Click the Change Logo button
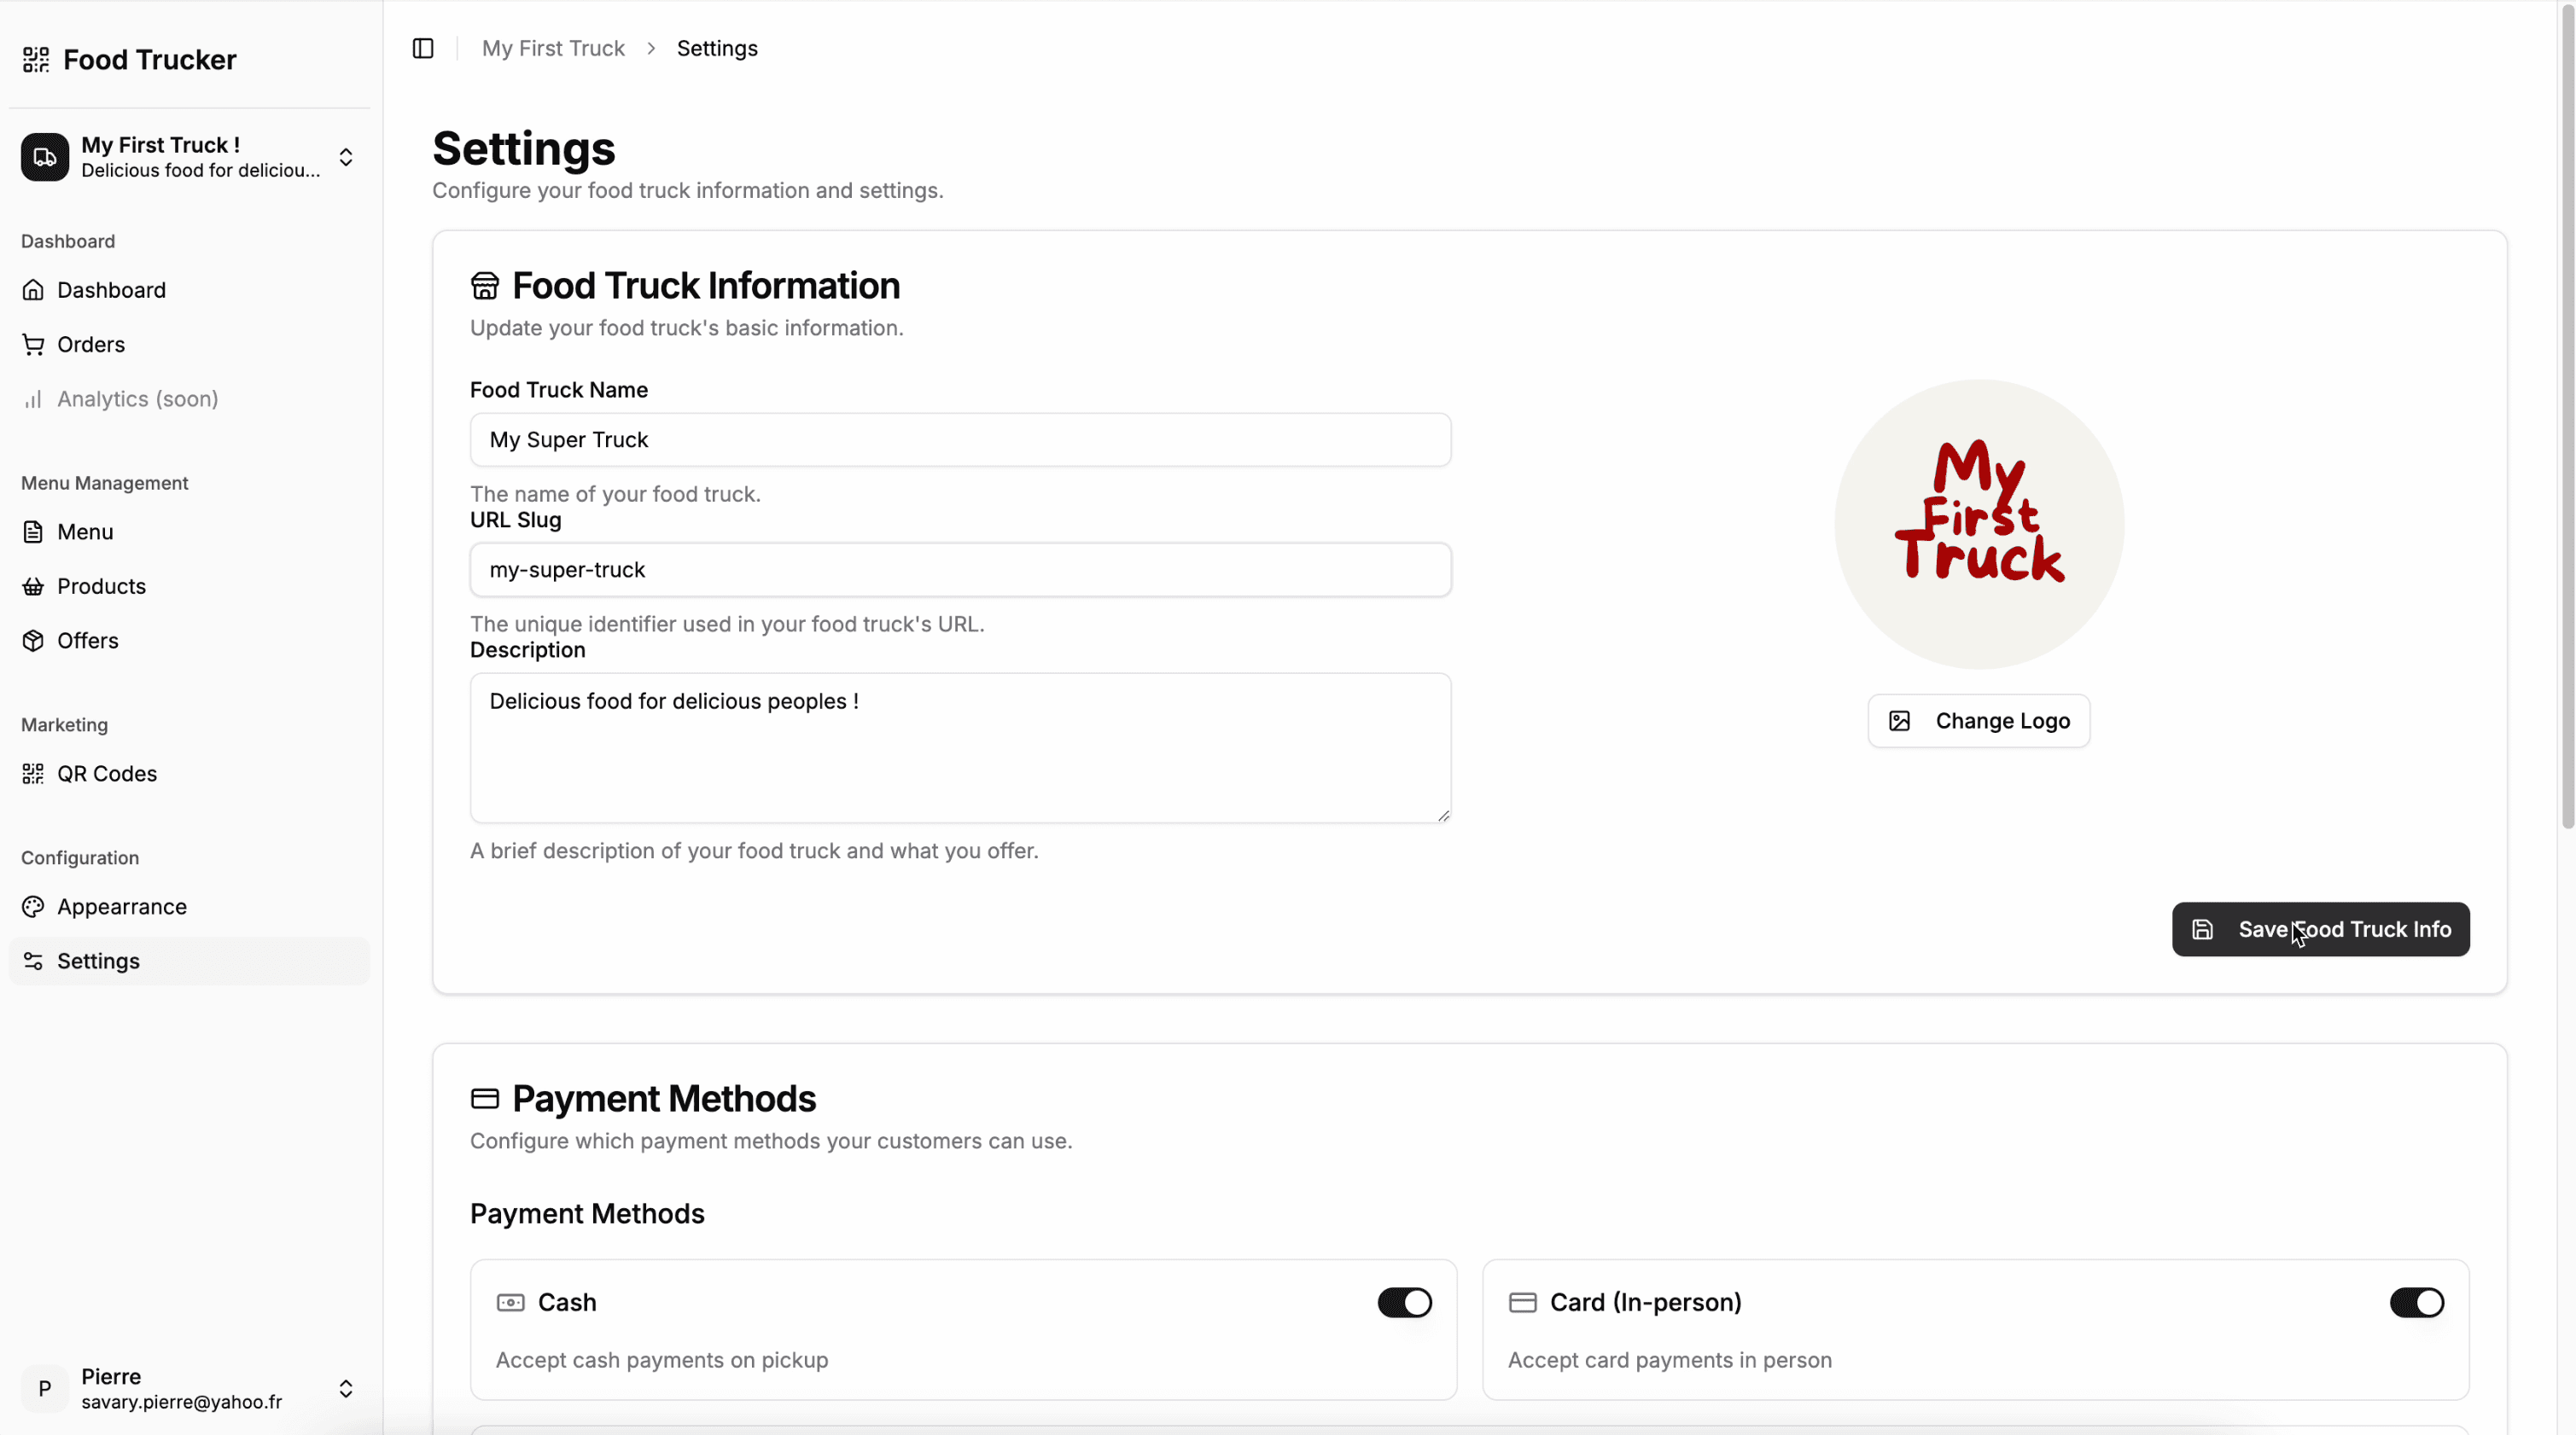The width and height of the screenshot is (2576, 1435). (1978, 721)
